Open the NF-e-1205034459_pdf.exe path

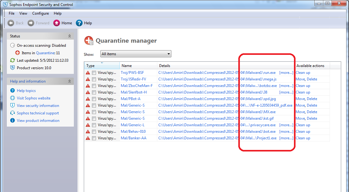click(225, 105)
